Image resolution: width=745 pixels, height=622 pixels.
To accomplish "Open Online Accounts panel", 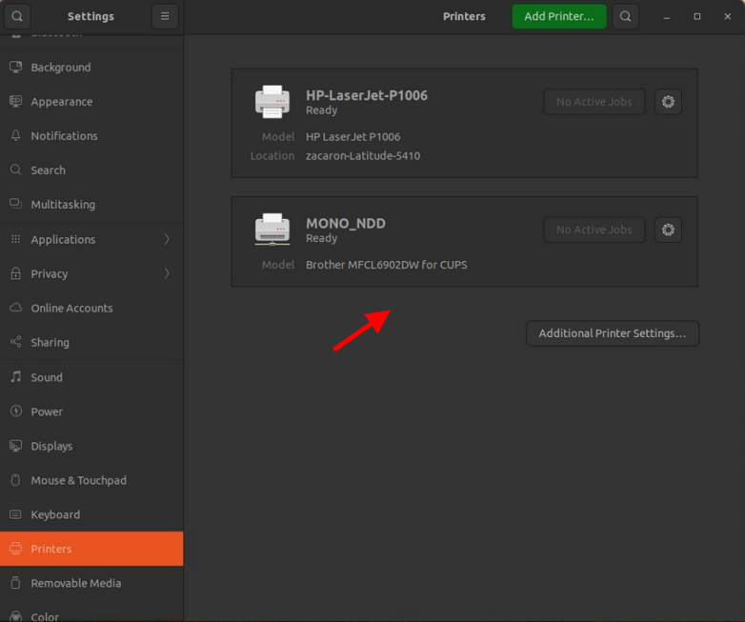I will (x=71, y=308).
